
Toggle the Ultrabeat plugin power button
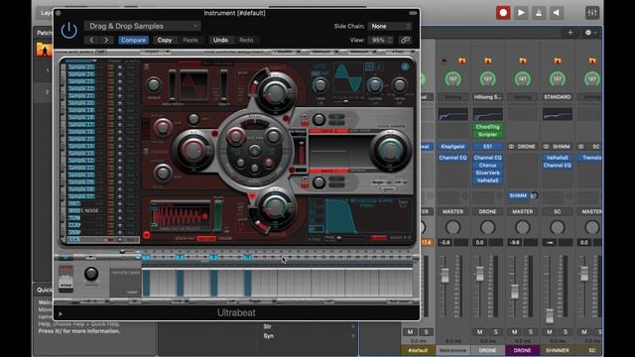click(x=68, y=31)
